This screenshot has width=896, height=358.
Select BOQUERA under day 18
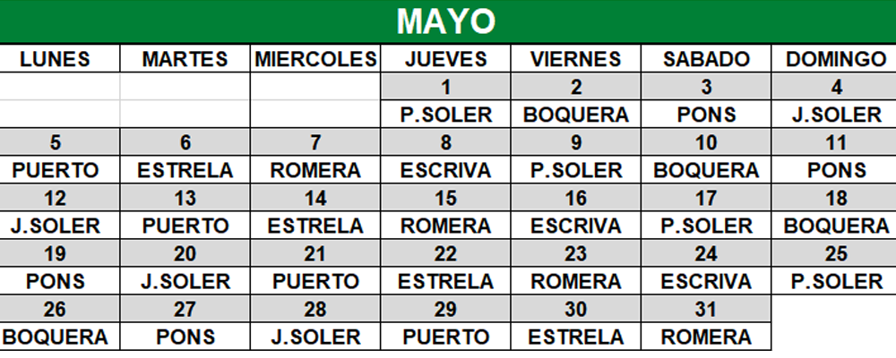[x=836, y=226]
